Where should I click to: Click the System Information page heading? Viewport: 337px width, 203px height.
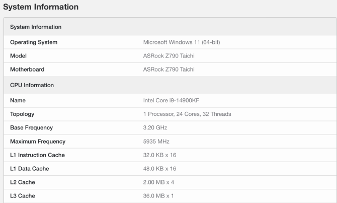41,7
